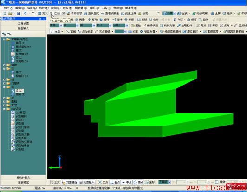Toggle 动态输入 dynamic input

coord(87,182)
